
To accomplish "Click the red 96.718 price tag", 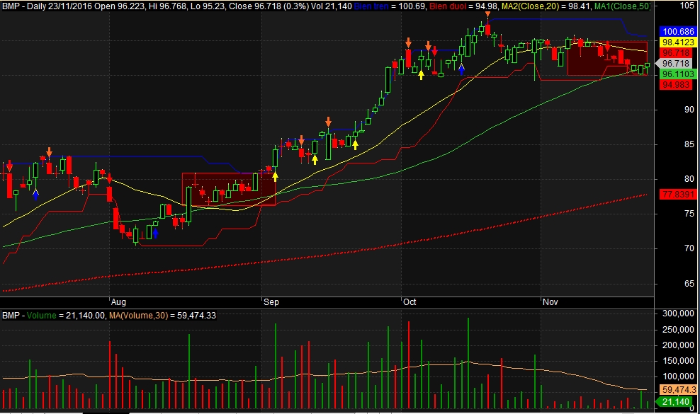I will [676, 53].
